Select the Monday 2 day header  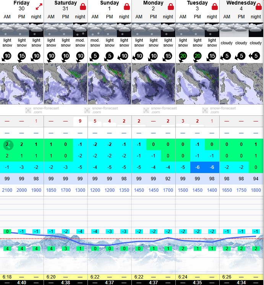(x=153, y=6)
